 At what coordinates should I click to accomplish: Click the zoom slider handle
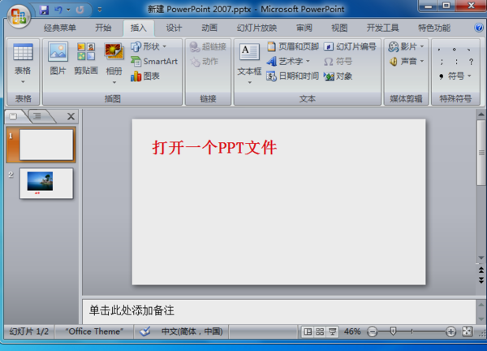[x=394, y=331]
